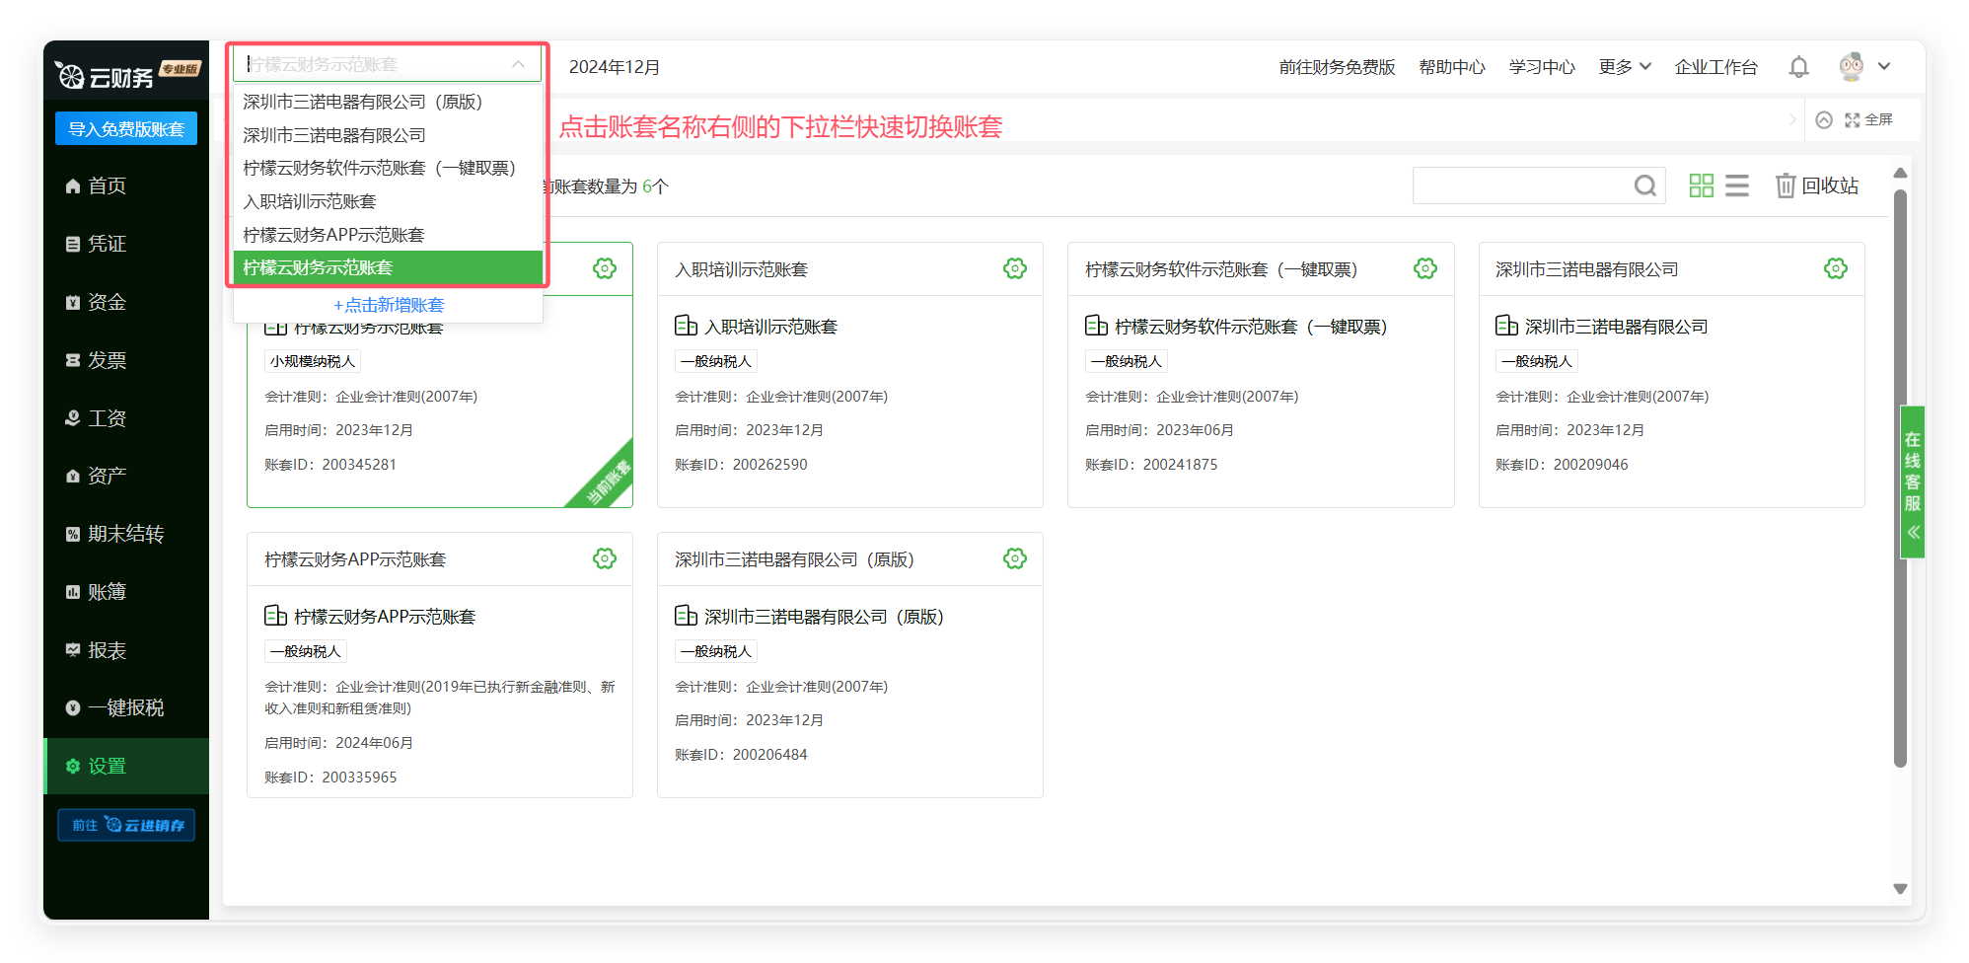Image resolution: width=1969 pixels, height=963 pixels.
Task: Click 导入免费版账套 button
Action: (126, 129)
